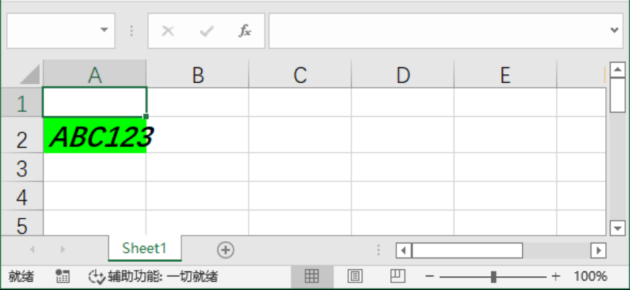Add a new sheet with plus icon

(x=225, y=250)
